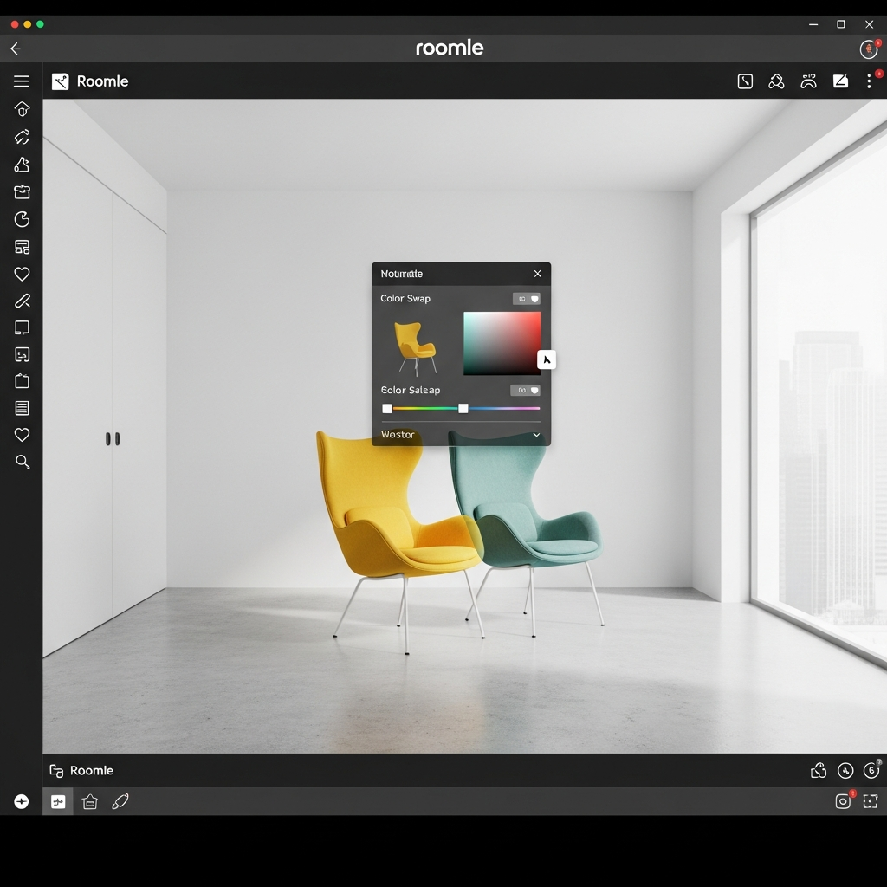Select the basket icon in bottom toolbar
The image size is (887, 887).
(x=90, y=802)
